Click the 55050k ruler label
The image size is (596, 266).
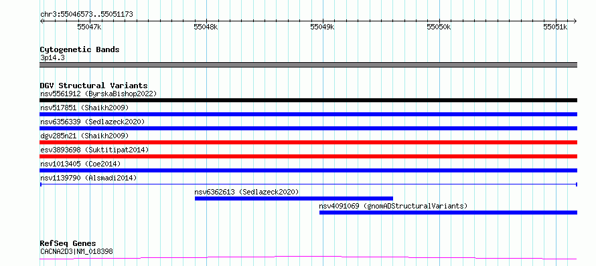click(x=439, y=27)
